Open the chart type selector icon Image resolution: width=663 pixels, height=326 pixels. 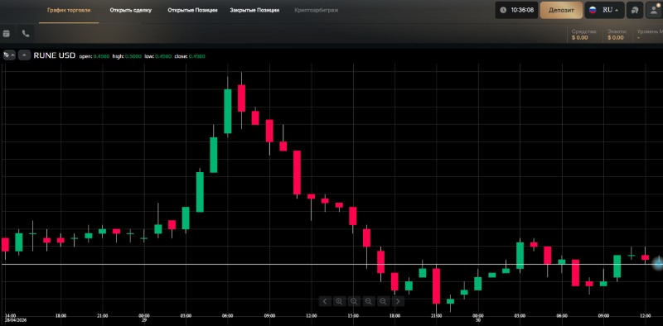9,55
